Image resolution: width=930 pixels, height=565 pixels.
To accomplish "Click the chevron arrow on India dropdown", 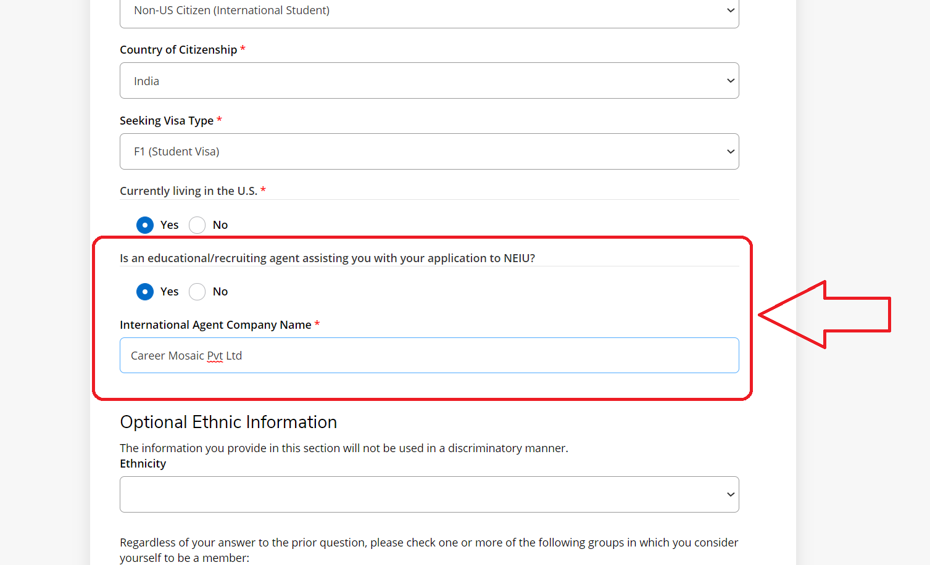I will tap(731, 81).
